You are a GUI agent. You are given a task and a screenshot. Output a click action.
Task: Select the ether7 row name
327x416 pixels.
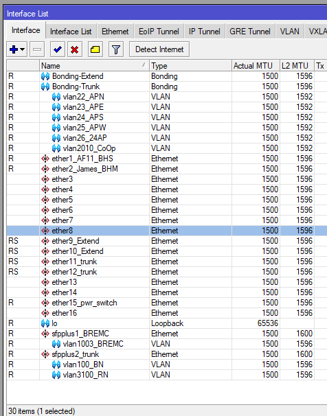click(x=62, y=220)
